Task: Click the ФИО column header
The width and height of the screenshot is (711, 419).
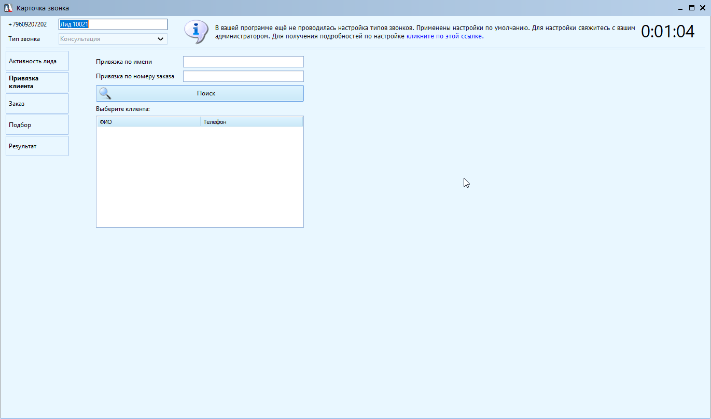Action: click(x=148, y=122)
